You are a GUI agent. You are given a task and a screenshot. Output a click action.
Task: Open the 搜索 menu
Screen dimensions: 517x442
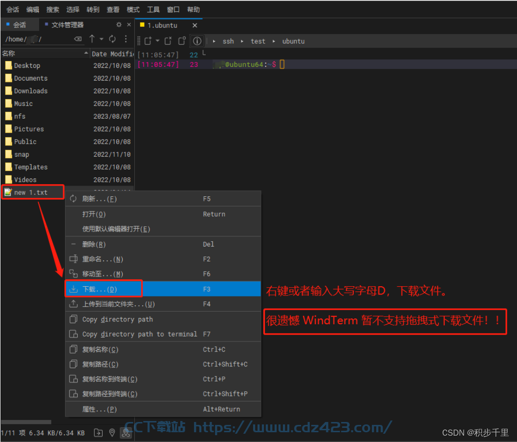[53, 10]
